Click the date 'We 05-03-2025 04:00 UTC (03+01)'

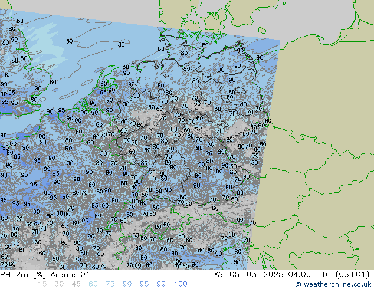[292, 275]
